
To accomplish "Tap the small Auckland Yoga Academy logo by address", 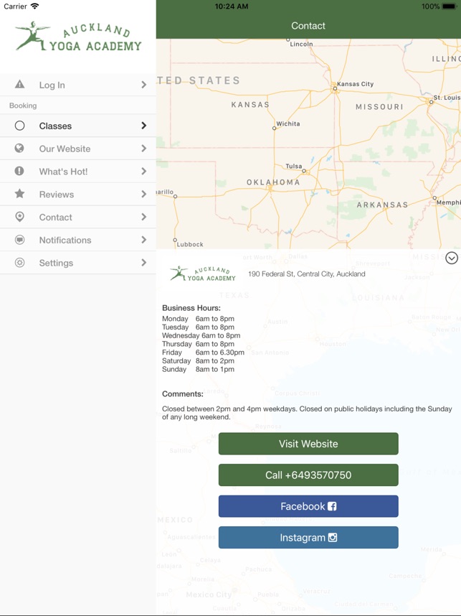I will pos(202,274).
